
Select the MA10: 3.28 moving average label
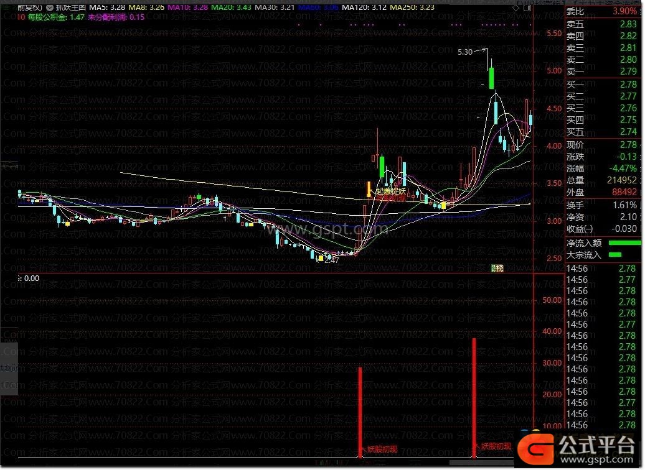point(187,7)
